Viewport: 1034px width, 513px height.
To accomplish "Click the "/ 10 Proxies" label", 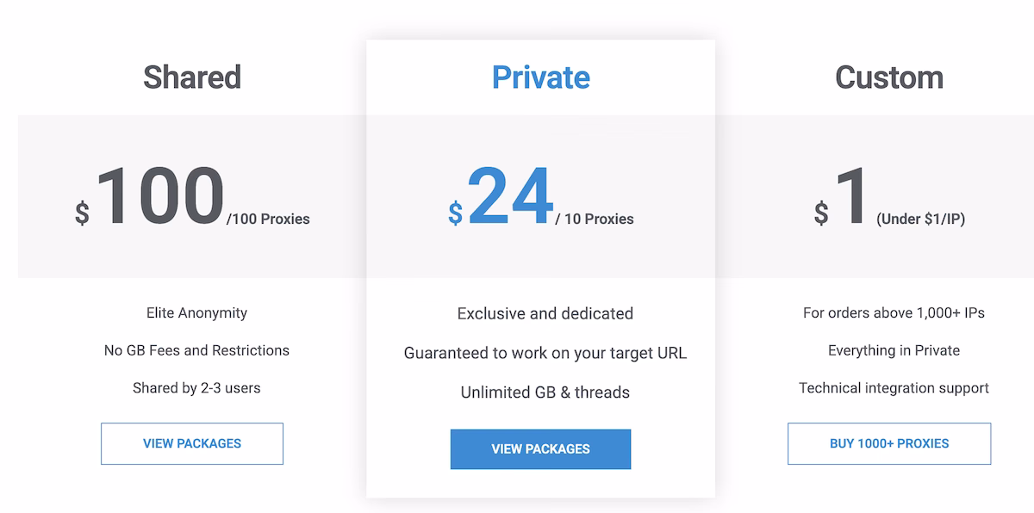I will click(x=595, y=219).
